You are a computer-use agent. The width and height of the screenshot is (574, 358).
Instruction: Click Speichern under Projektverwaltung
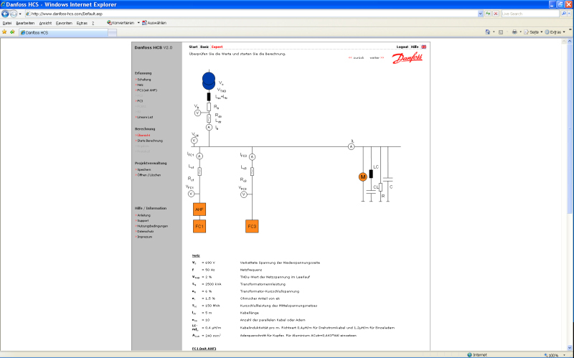(x=143, y=169)
